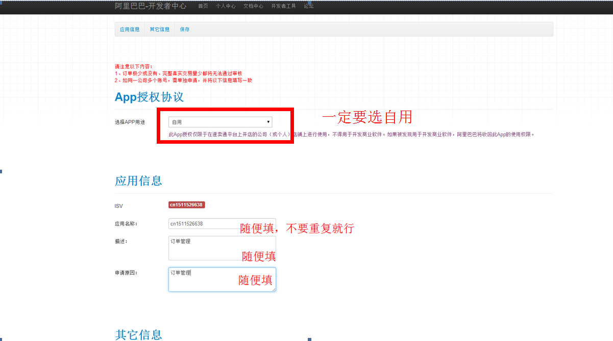
Task: Open 个人中心 in the navigation bar
Action: (x=226, y=6)
